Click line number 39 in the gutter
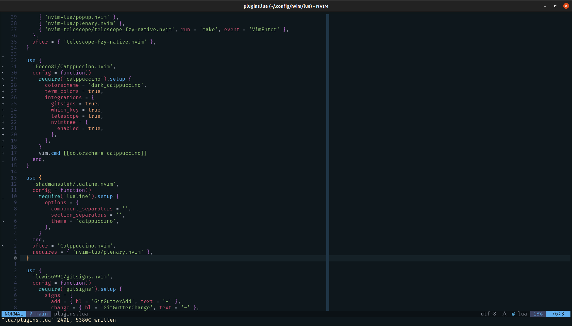The image size is (572, 326). tap(14, 17)
